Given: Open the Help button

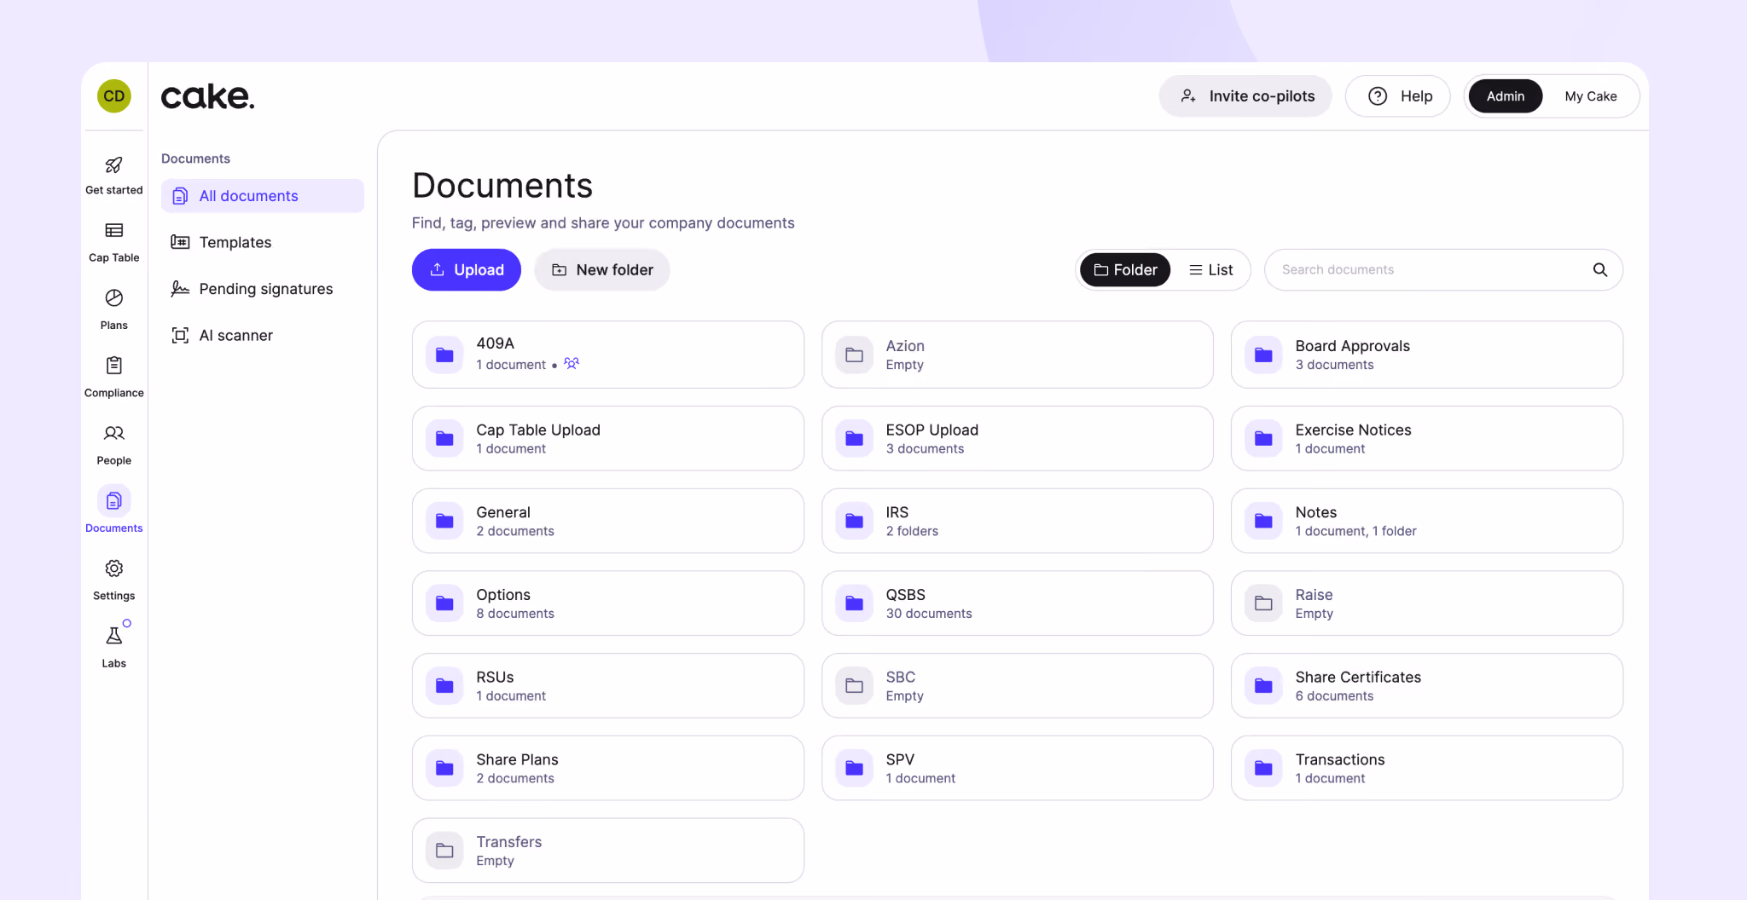Looking at the screenshot, I should [1398, 96].
